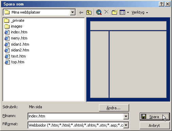This screenshot has width=172, height=131.
Task: Open the Search the Web icon
Action: tap(99, 12)
